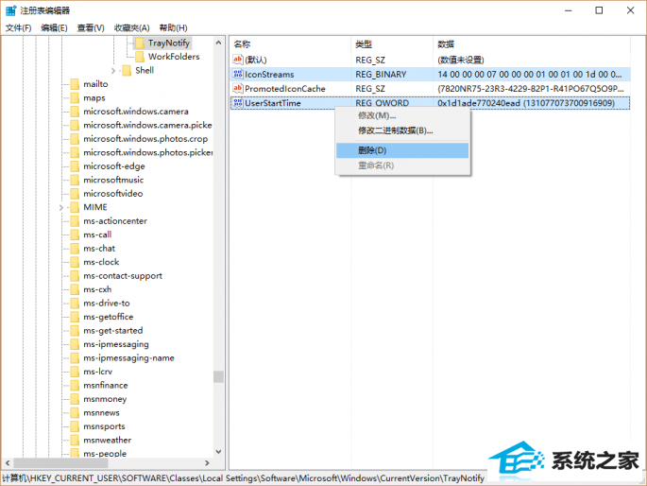The image size is (647, 486).
Task: Expand the Shell tree node
Action: 113,71
